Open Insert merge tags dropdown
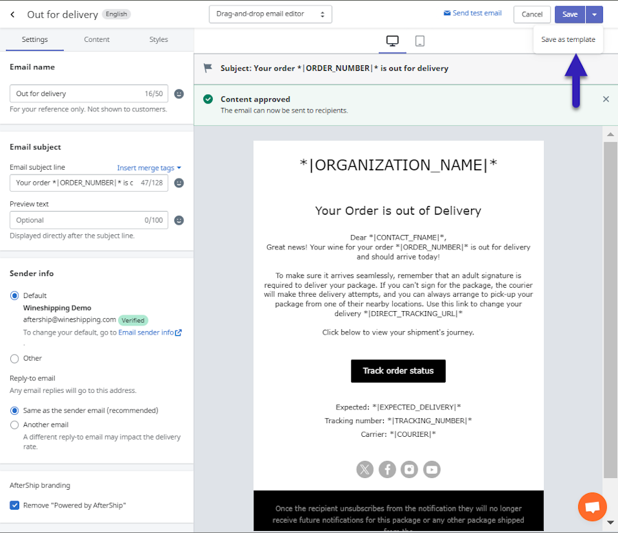 (x=149, y=168)
